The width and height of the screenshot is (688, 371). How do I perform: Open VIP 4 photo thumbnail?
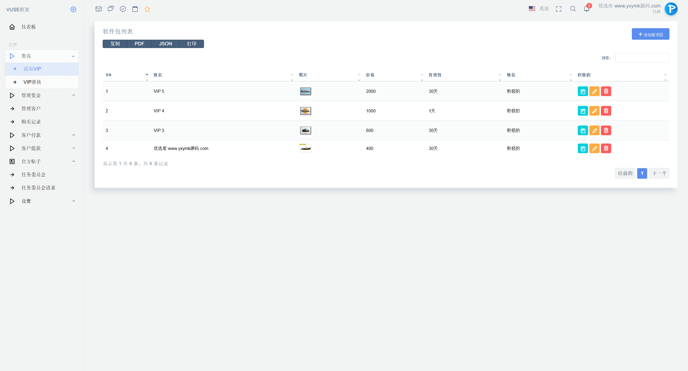(305, 111)
